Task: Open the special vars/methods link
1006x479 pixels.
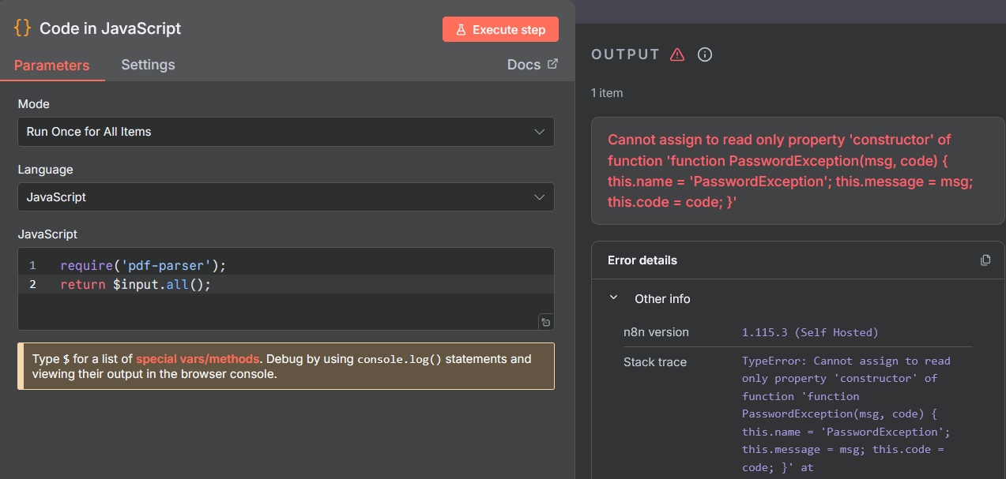Action: click(x=198, y=359)
